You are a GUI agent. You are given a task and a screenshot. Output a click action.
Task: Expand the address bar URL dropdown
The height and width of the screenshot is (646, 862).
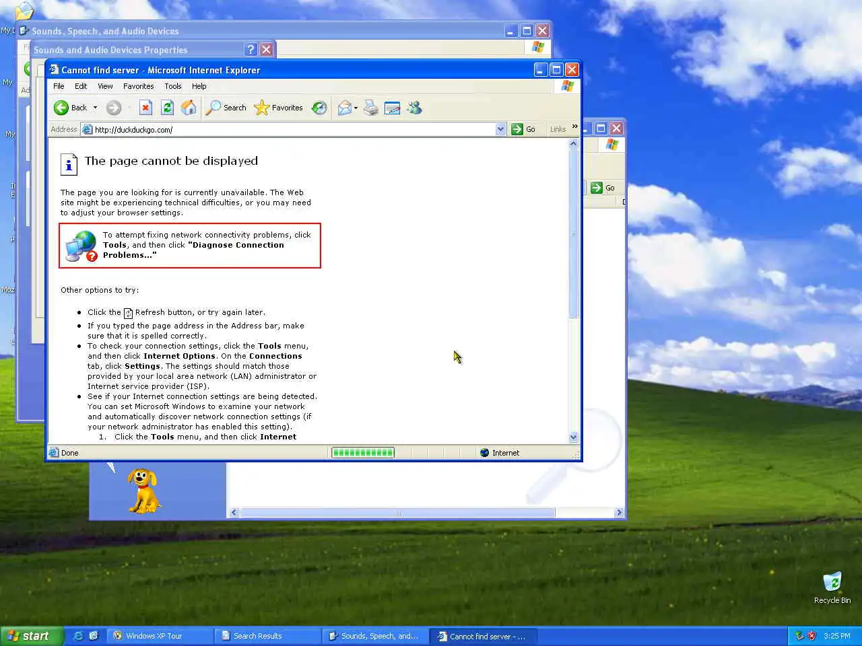[500, 129]
